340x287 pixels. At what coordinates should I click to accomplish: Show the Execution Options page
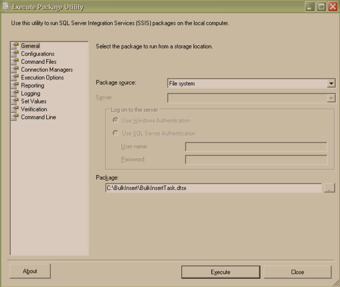click(42, 78)
